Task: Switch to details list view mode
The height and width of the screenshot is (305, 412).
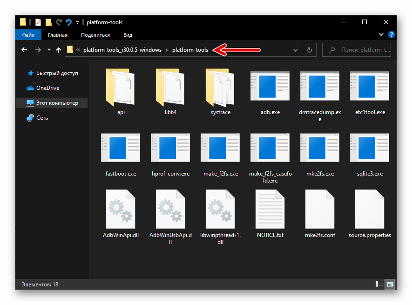Action: click(379, 284)
